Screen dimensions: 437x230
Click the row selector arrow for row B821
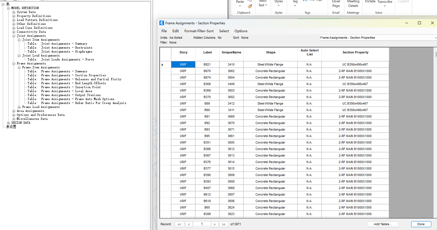tap(163, 65)
